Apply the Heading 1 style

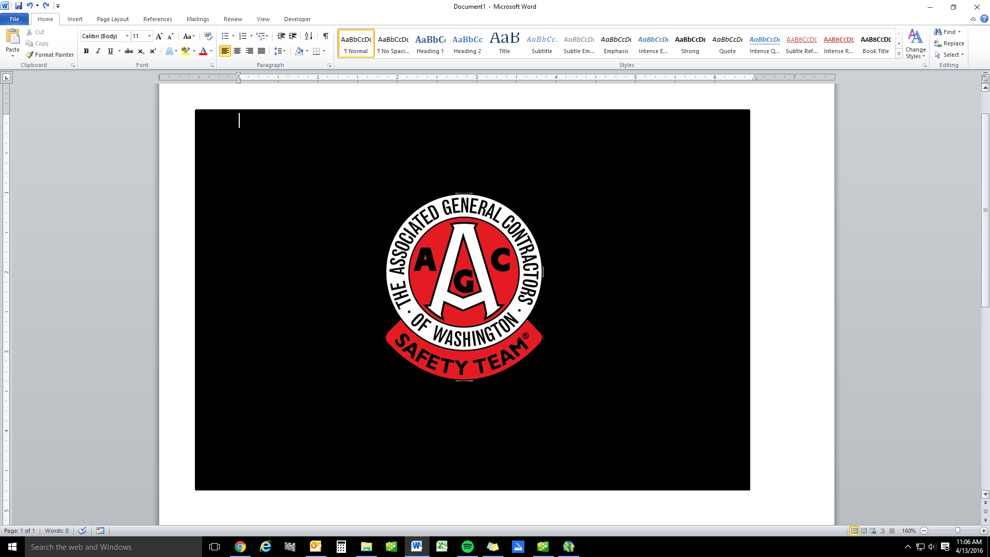[x=430, y=43]
